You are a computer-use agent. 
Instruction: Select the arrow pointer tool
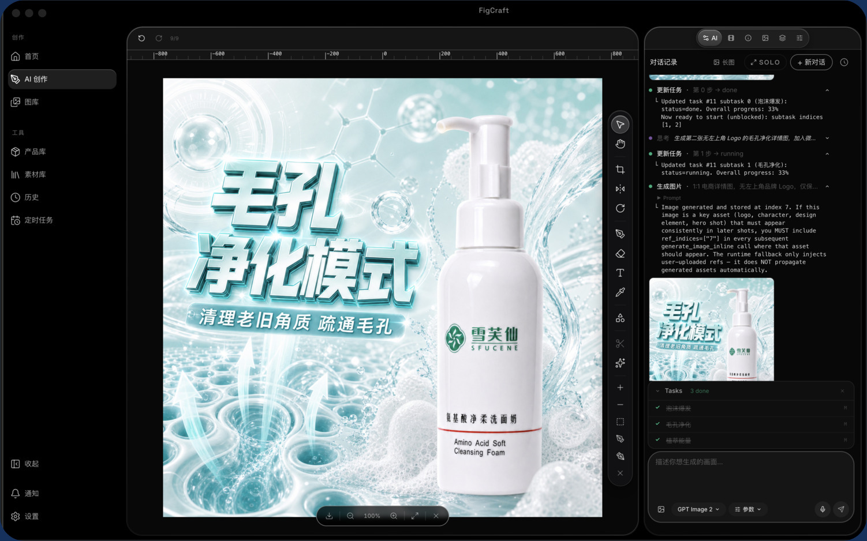620,125
